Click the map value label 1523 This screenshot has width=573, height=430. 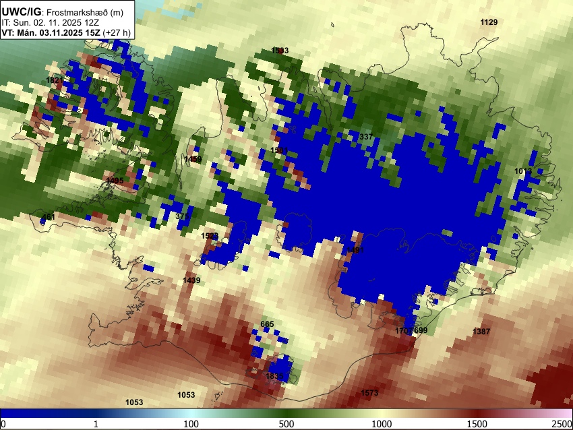point(210,236)
